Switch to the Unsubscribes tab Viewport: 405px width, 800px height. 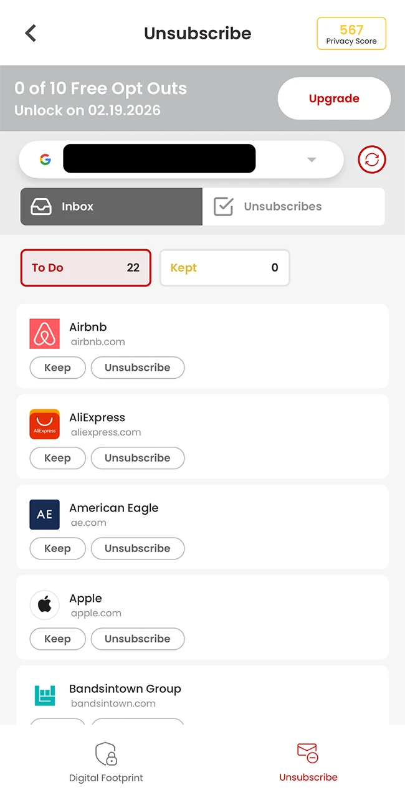(x=294, y=206)
